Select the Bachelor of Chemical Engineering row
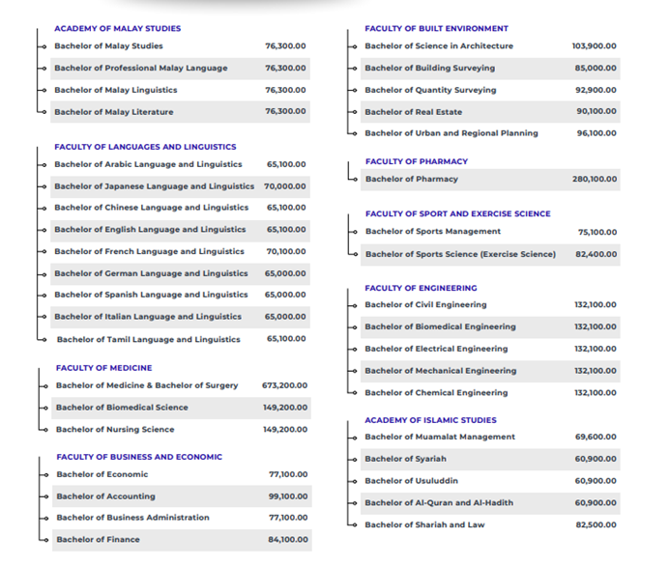669x566 pixels. point(490,392)
